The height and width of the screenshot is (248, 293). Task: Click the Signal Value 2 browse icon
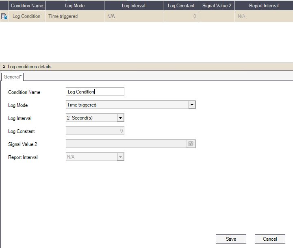[x=191, y=144]
